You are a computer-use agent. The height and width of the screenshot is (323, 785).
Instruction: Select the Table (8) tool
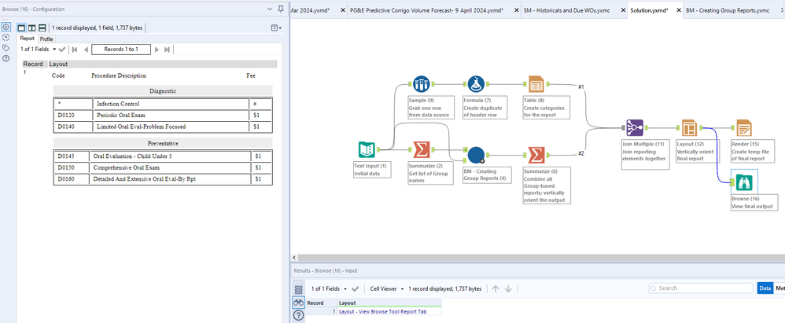coord(536,84)
